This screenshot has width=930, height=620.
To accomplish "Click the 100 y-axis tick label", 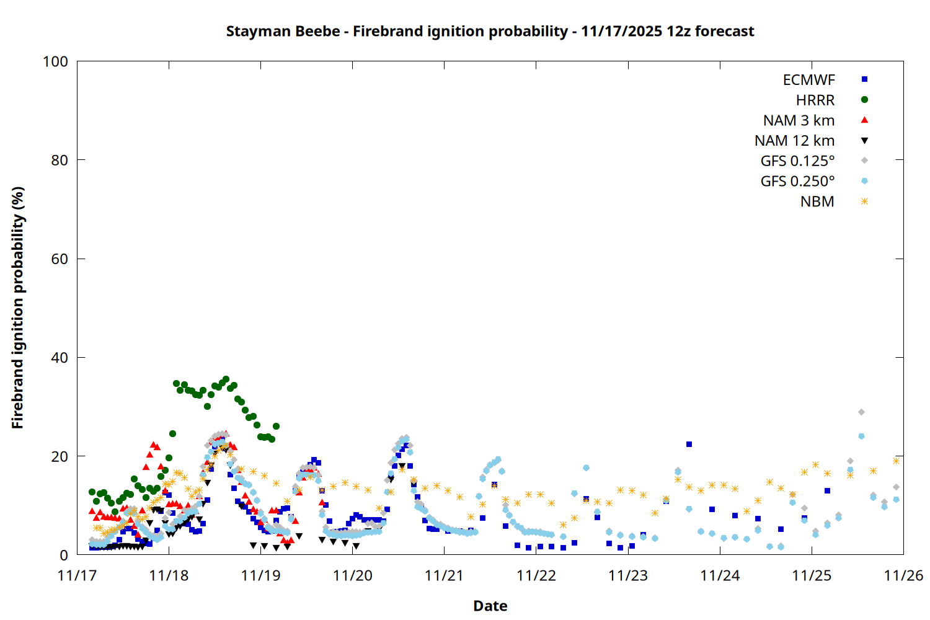I will pyautogui.click(x=55, y=61).
